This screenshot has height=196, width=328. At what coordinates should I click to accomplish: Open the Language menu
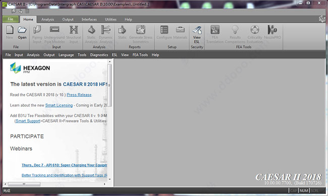point(66,55)
